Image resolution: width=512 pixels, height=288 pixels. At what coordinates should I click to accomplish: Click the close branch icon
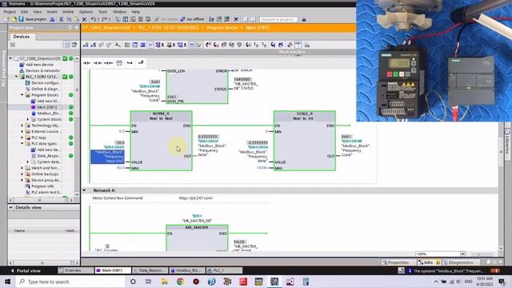[141, 62]
